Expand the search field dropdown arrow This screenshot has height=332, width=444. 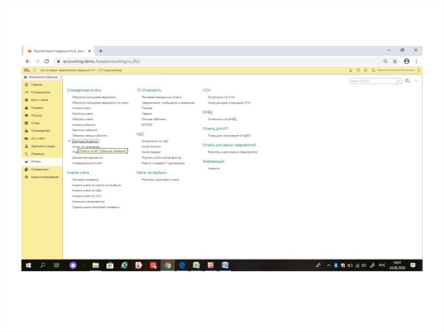point(399,81)
